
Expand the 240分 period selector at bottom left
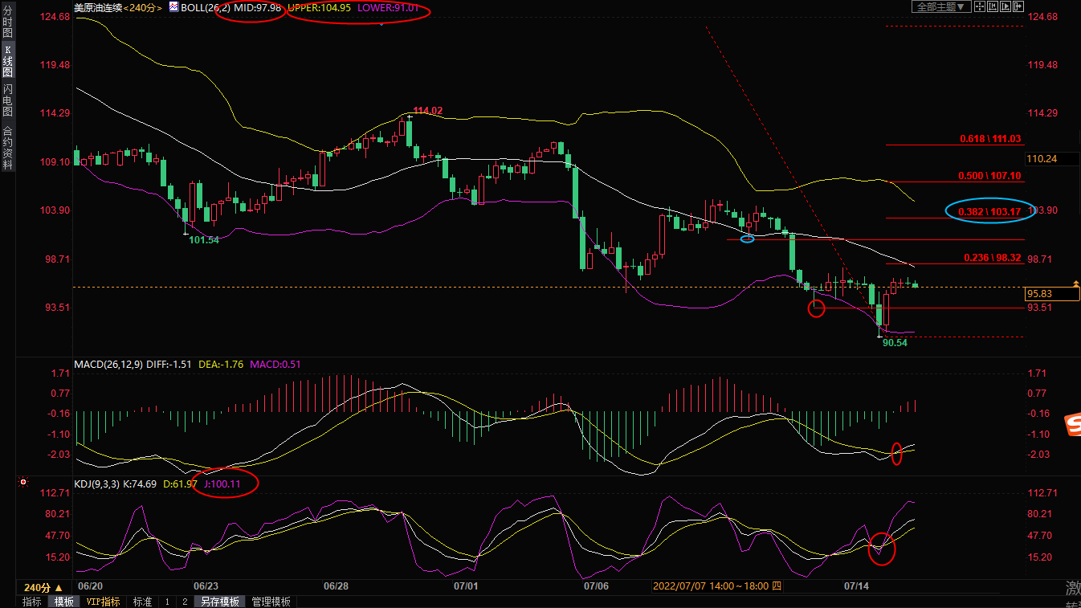click(43, 587)
